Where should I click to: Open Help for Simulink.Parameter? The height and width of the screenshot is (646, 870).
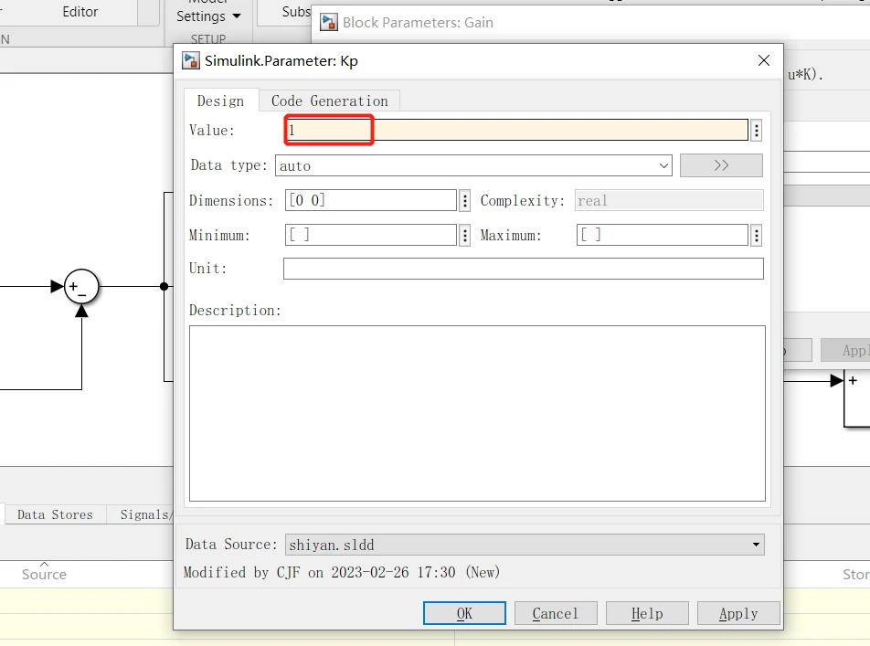[647, 613]
